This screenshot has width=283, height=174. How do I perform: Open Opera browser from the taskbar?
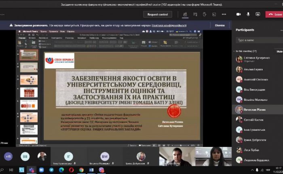(71, 170)
